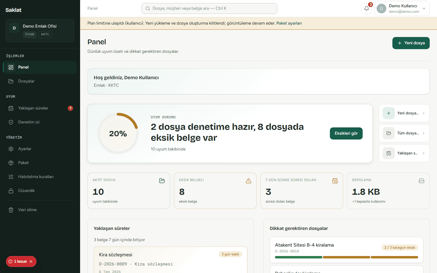Open the Atakent Sitesi B-4 kiralama card
The width and height of the screenshot is (437, 273).
click(347, 250)
